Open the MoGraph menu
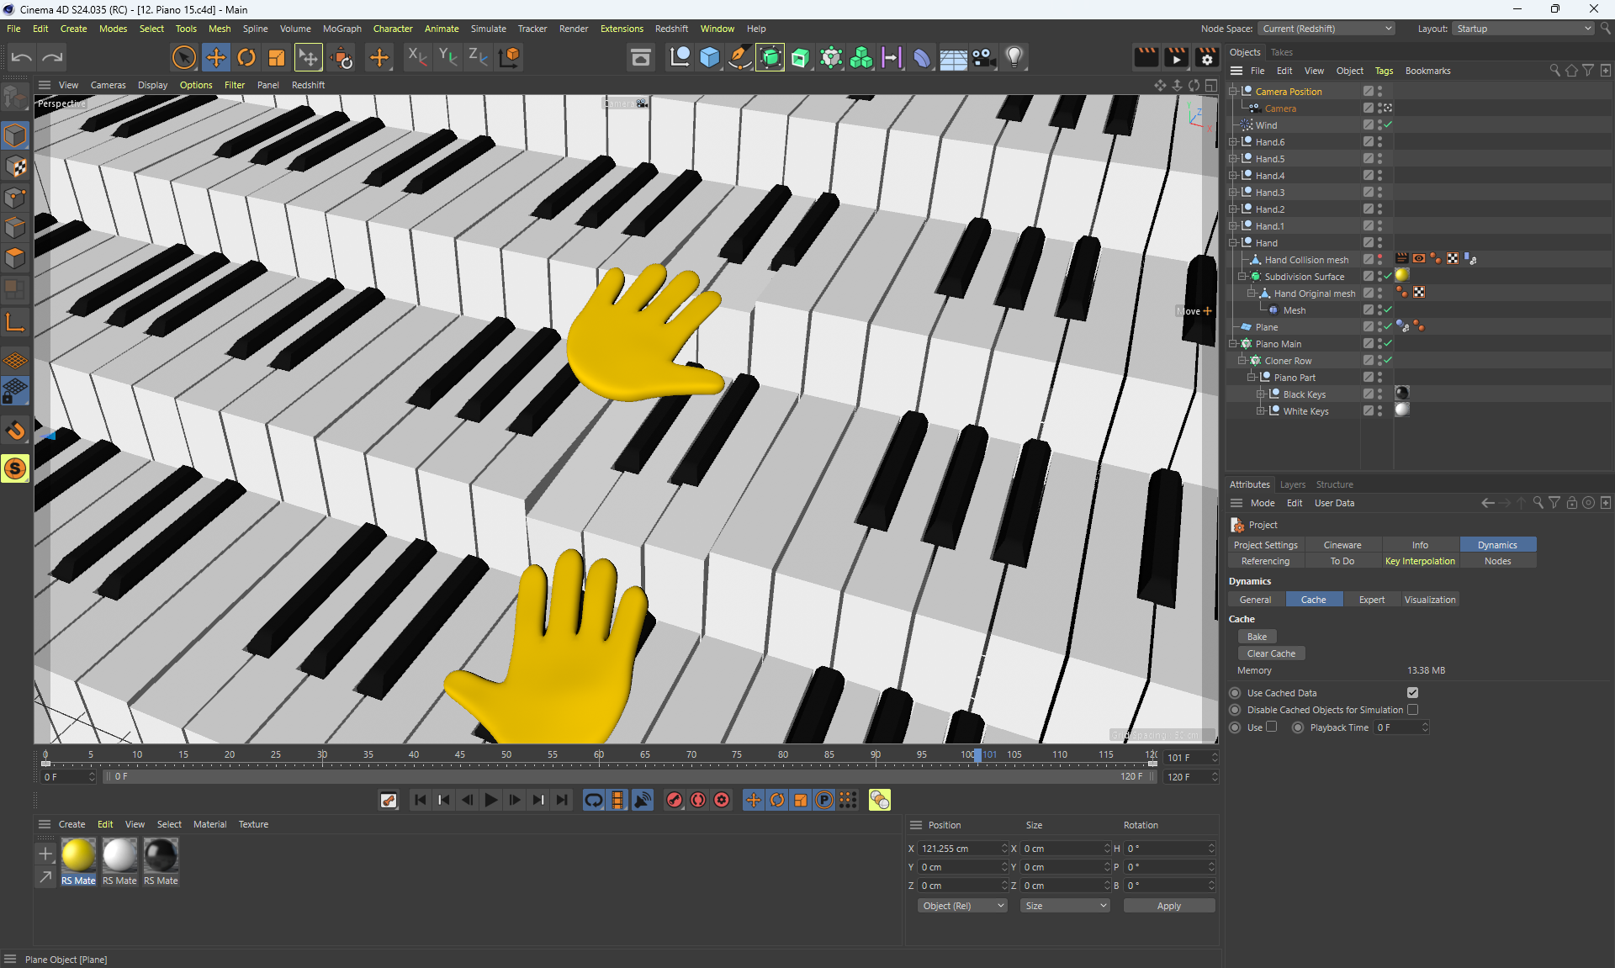This screenshot has width=1615, height=968. tap(342, 29)
